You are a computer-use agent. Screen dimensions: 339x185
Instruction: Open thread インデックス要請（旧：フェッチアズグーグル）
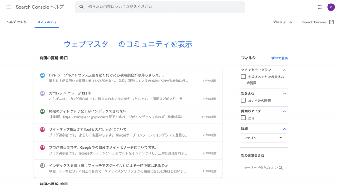click(x=128, y=169)
